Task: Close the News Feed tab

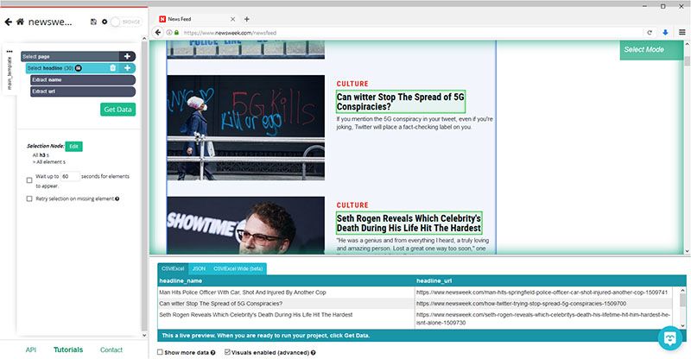Action: 232,19
